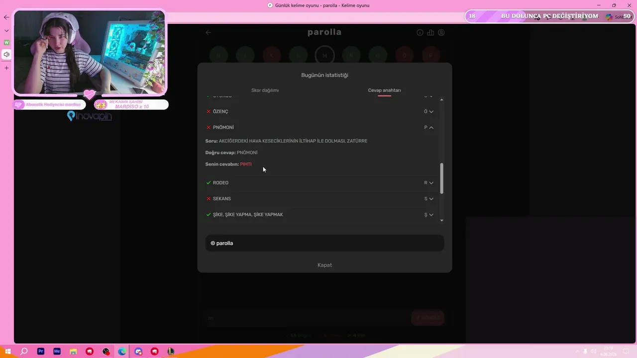This screenshot has height=358, width=637.
Task: Launch Adobe Media Encoder from the taskbar
Action: point(57,352)
